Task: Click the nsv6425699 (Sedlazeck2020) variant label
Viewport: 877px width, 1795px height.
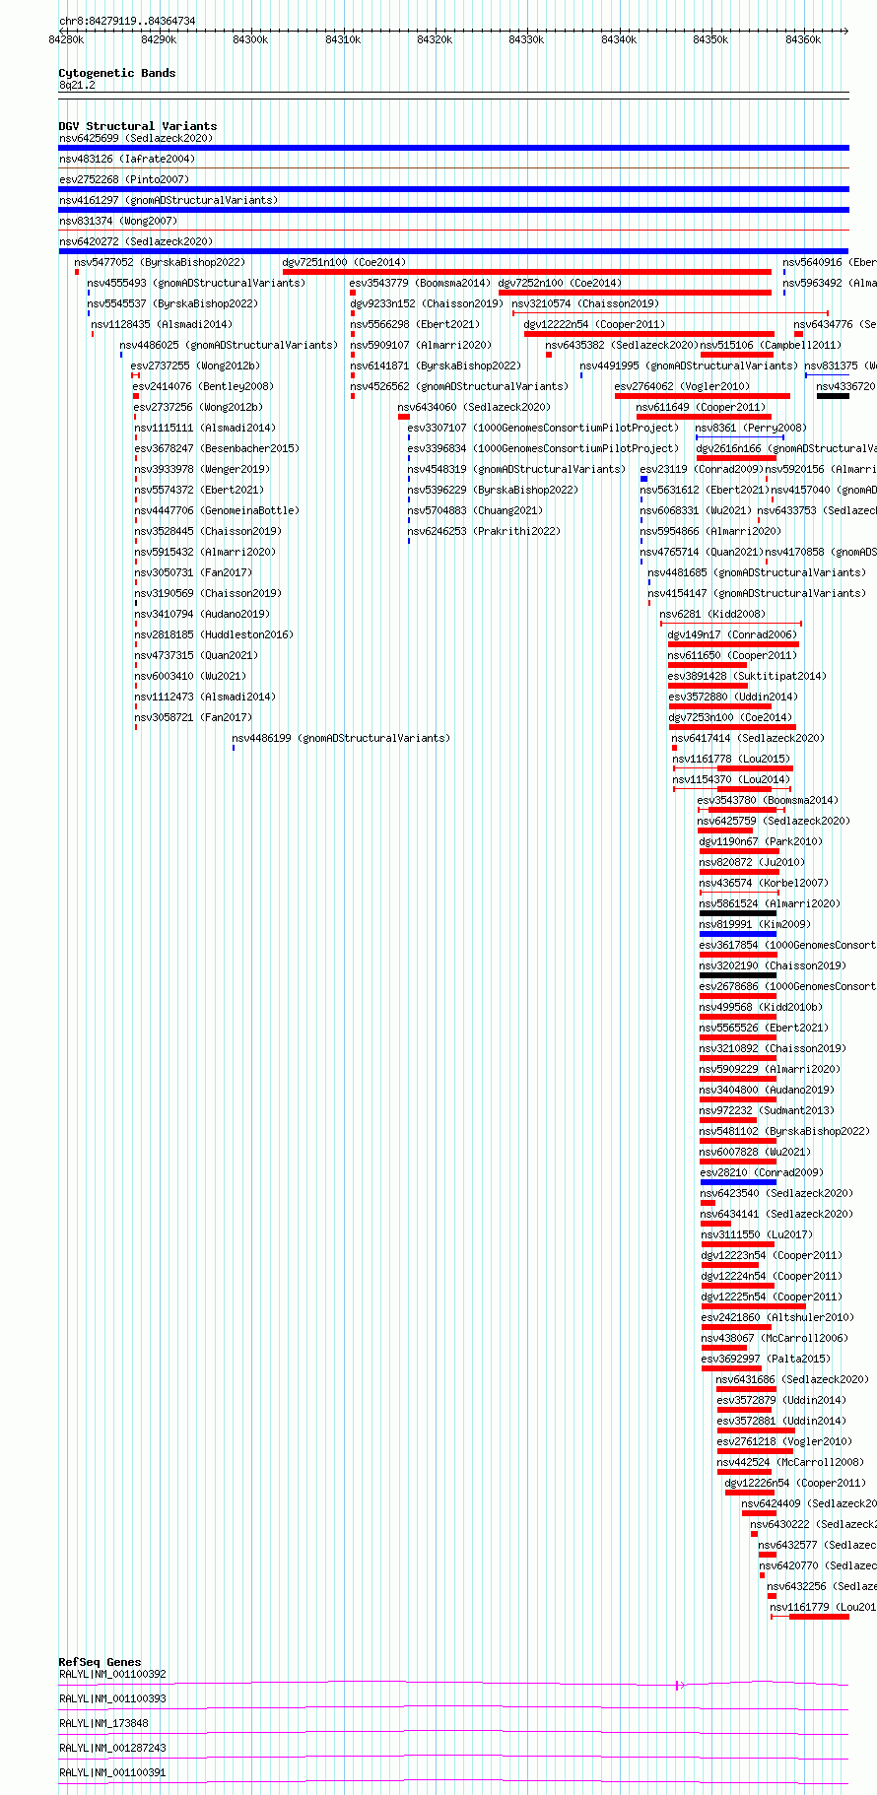Action: click(x=135, y=138)
